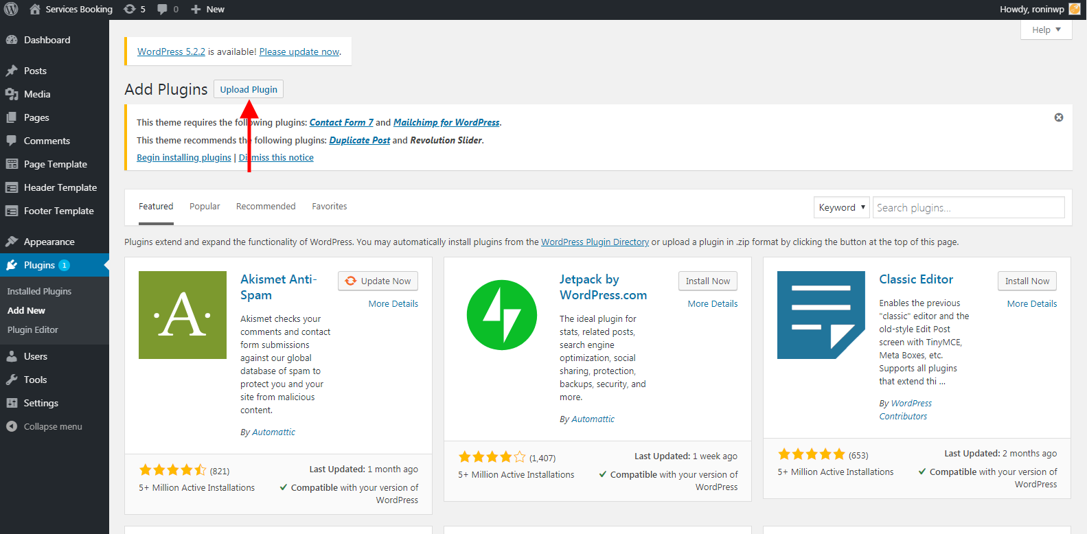Click the Posts pushpin icon
Image resolution: width=1087 pixels, height=534 pixels.
click(x=12, y=71)
